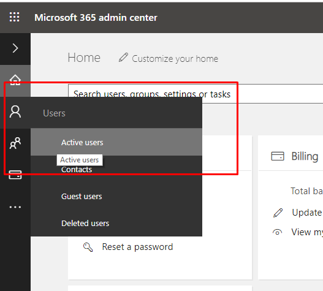This screenshot has width=323, height=291.
Task: Click the Home icon in sidebar
Action: [x=15, y=80]
